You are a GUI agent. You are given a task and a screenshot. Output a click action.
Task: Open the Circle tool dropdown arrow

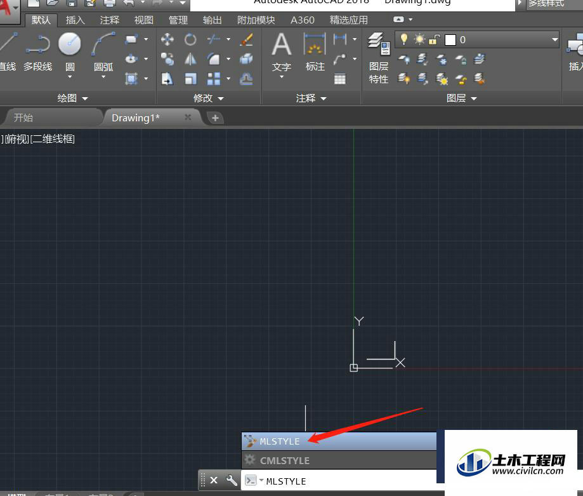(70, 77)
